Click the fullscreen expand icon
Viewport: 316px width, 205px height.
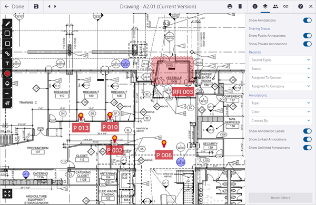pyautogui.click(x=7, y=193)
